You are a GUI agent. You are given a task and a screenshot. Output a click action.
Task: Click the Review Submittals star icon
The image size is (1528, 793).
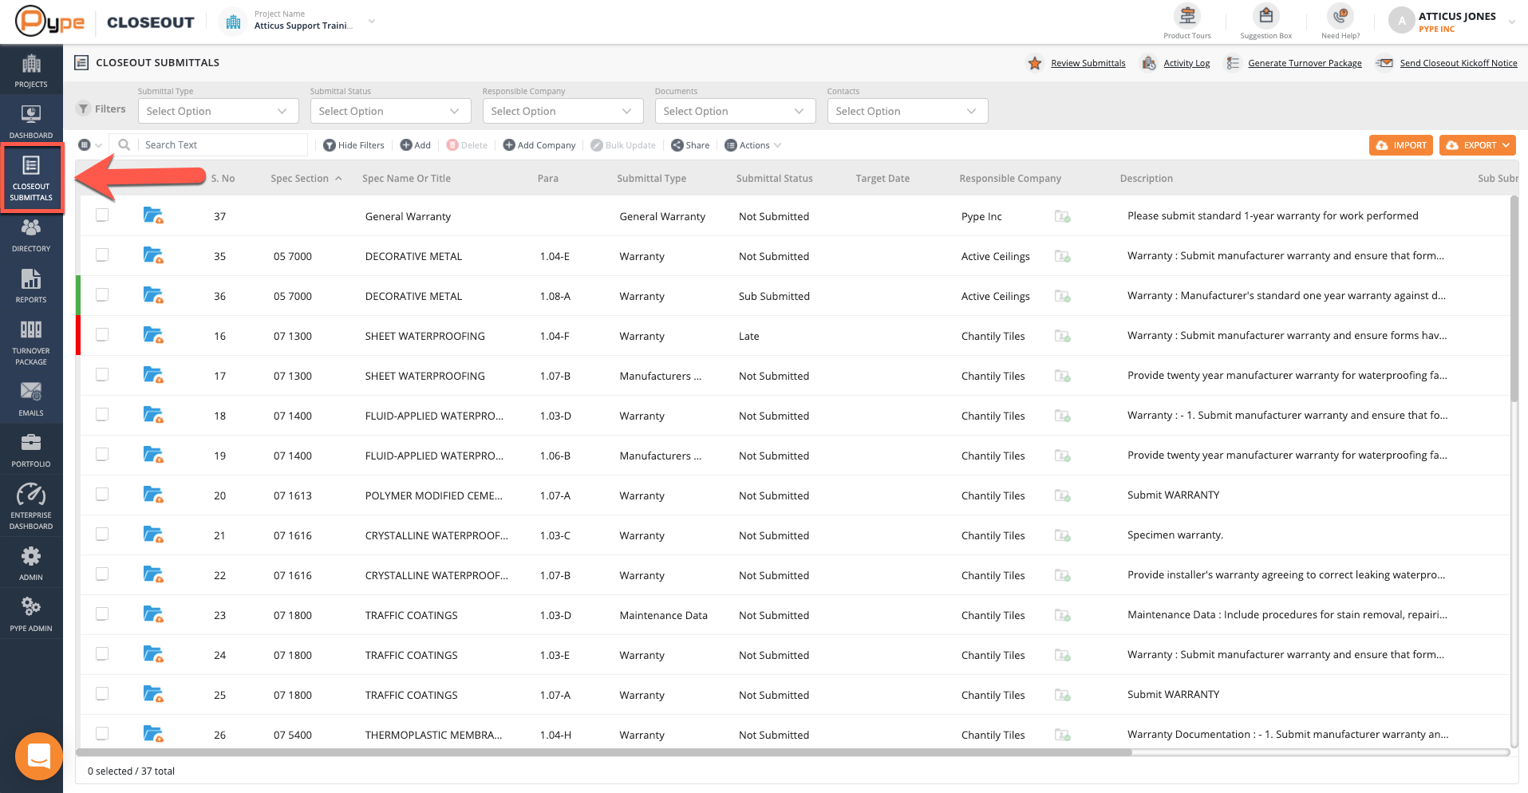[x=1035, y=63]
